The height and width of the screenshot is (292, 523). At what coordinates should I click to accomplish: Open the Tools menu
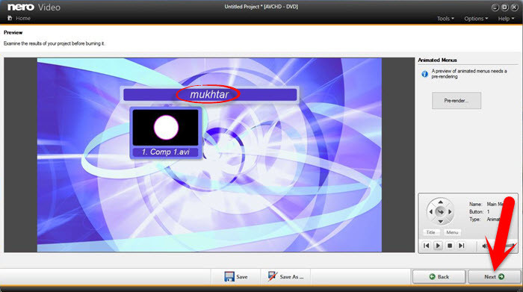[445, 19]
